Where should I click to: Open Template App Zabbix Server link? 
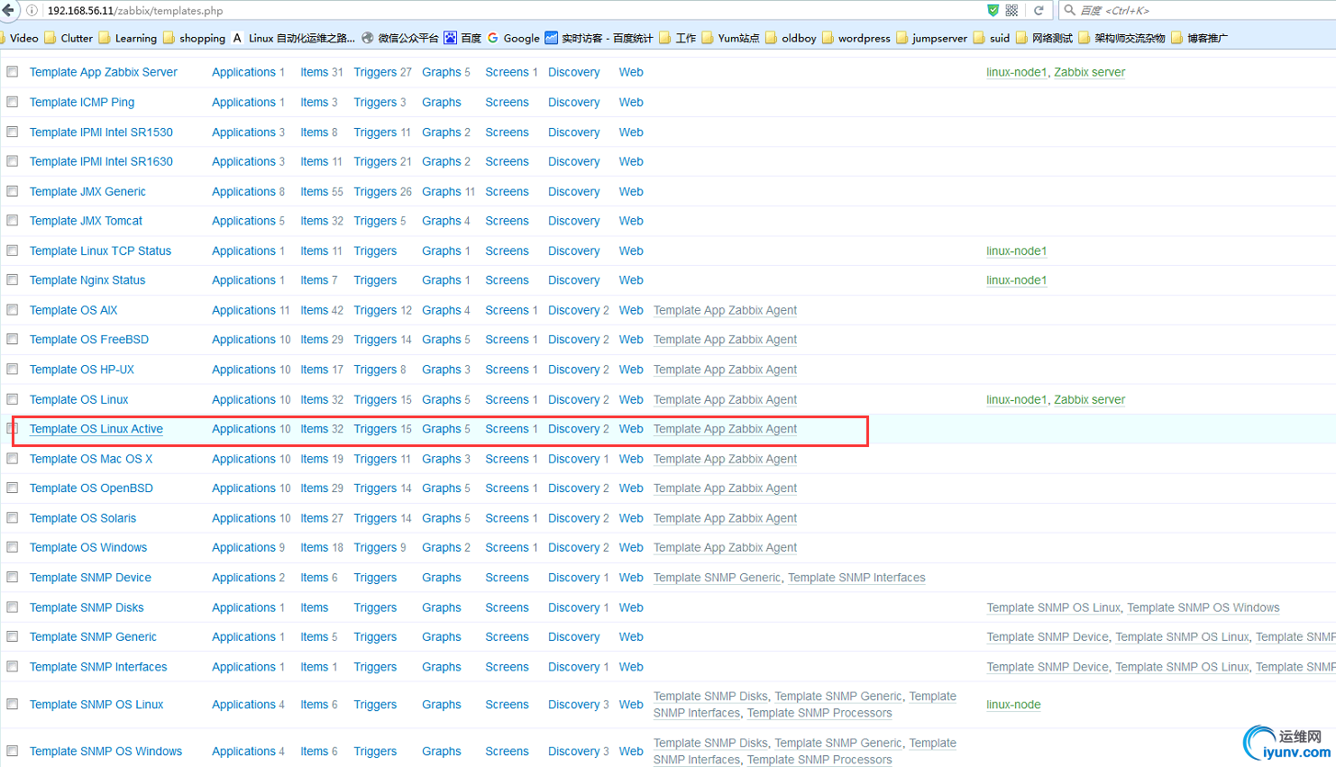104,72
